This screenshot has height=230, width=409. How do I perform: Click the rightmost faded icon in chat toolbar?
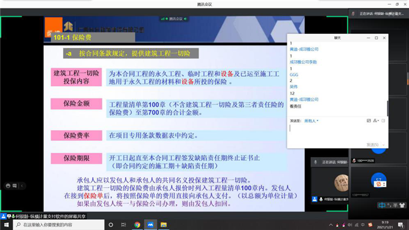click(383, 120)
